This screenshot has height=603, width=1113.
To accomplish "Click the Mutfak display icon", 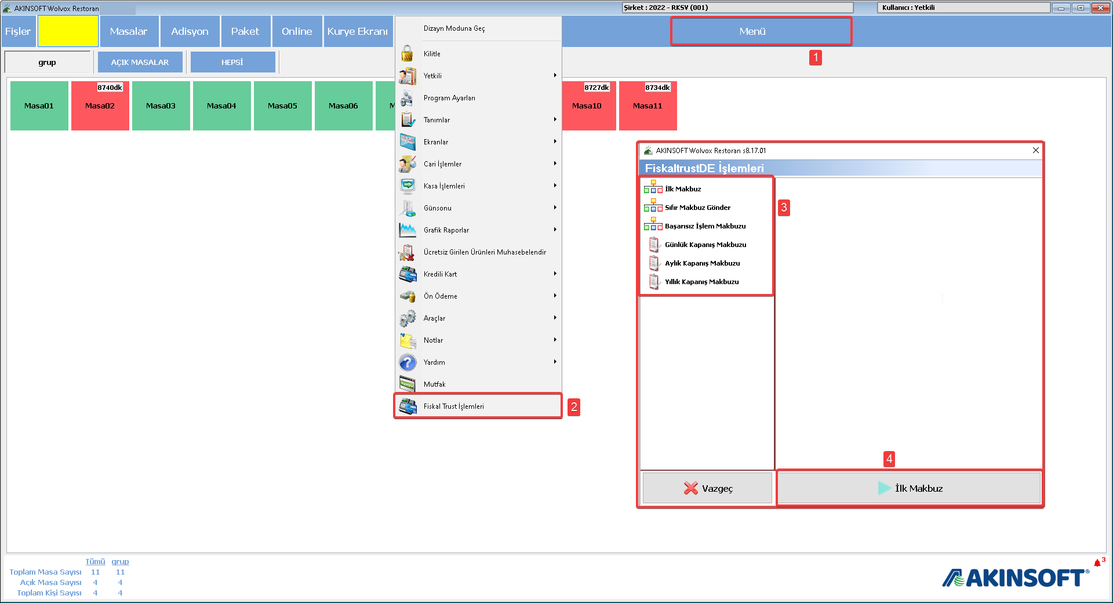I will [408, 384].
